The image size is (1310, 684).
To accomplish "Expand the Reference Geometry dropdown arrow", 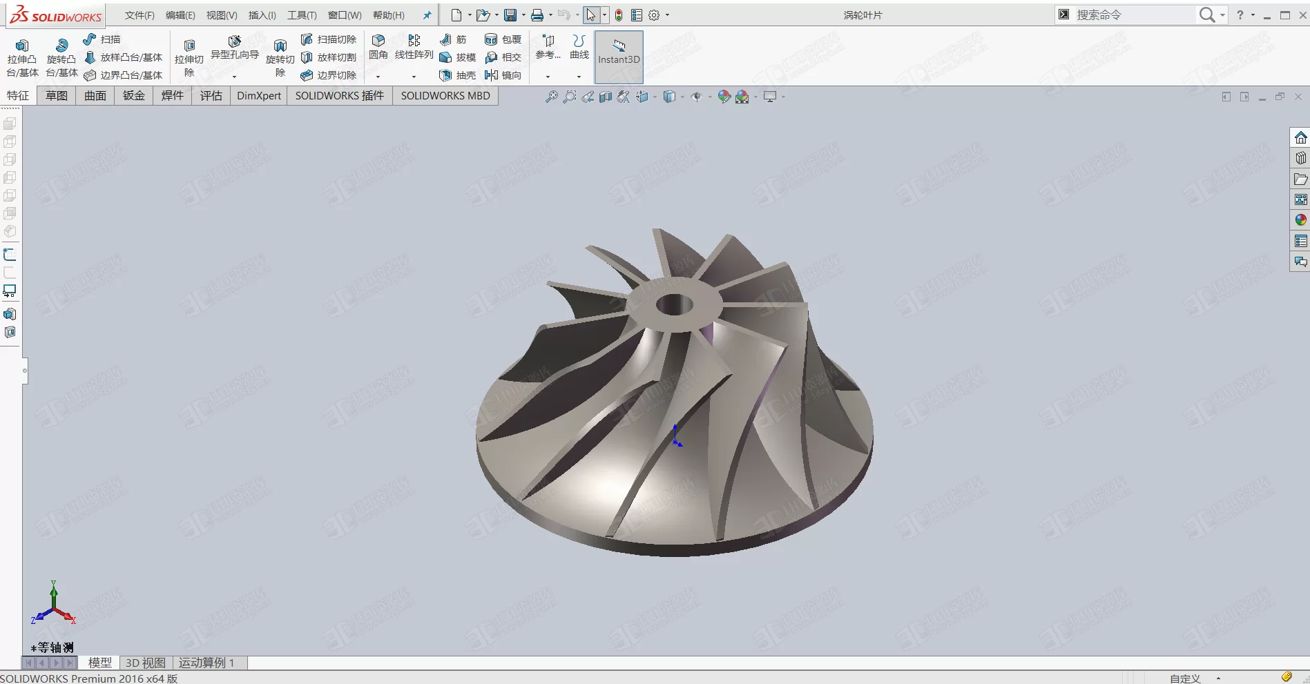I will pos(548,77).
